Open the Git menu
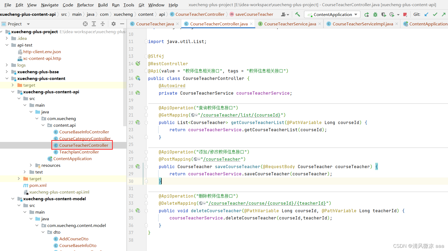448x251 pixels. (x=141, y=5)
